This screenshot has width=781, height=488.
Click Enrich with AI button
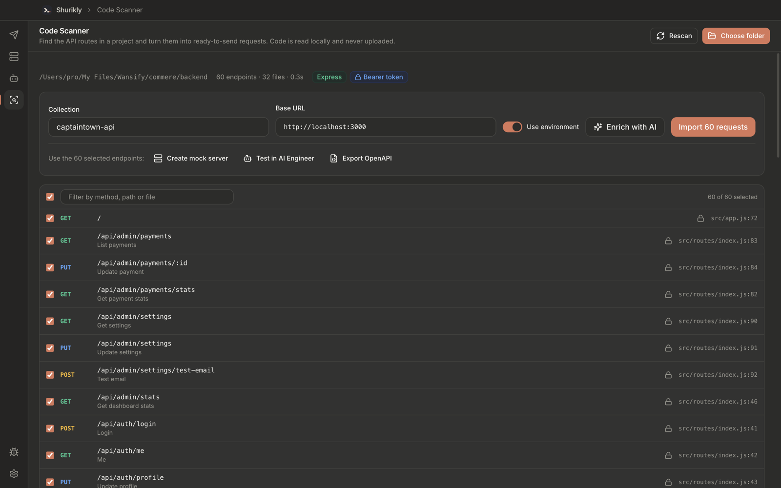(x=625, y=127)
